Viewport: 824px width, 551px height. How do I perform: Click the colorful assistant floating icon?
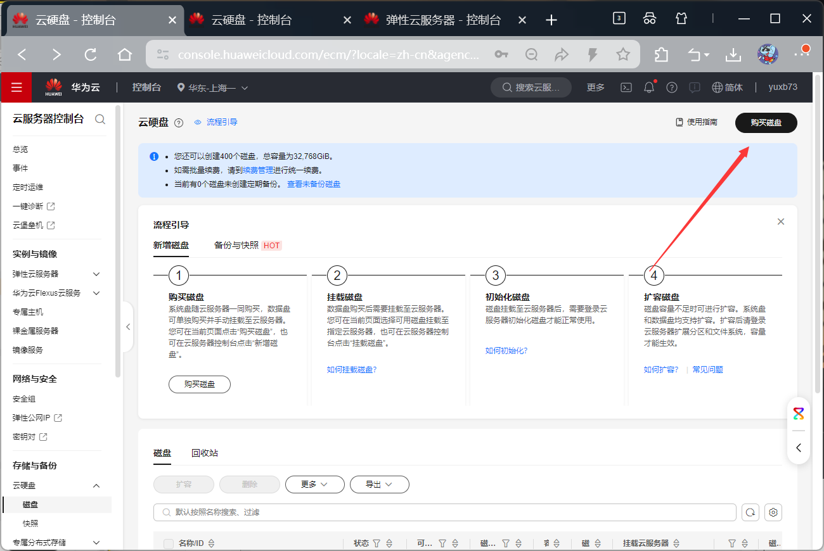tap(799, 414)
